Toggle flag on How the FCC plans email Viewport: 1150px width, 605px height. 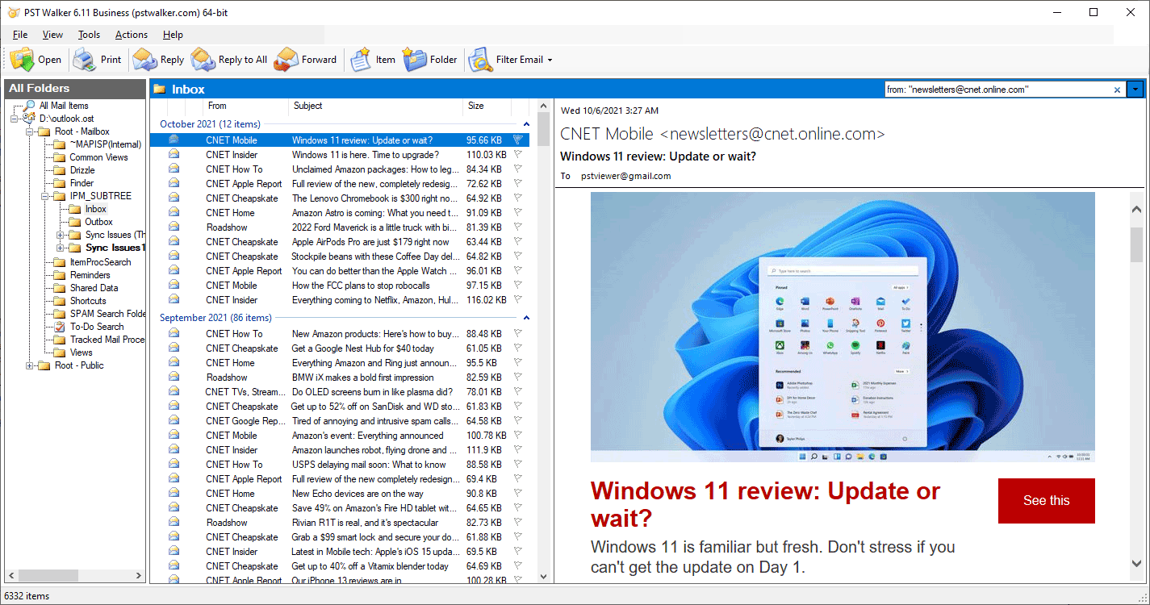(x=518, y=286)
